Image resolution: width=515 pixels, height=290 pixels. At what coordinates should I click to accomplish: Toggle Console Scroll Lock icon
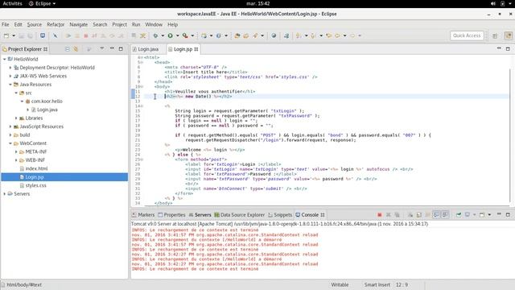click(x=419, y=215)
